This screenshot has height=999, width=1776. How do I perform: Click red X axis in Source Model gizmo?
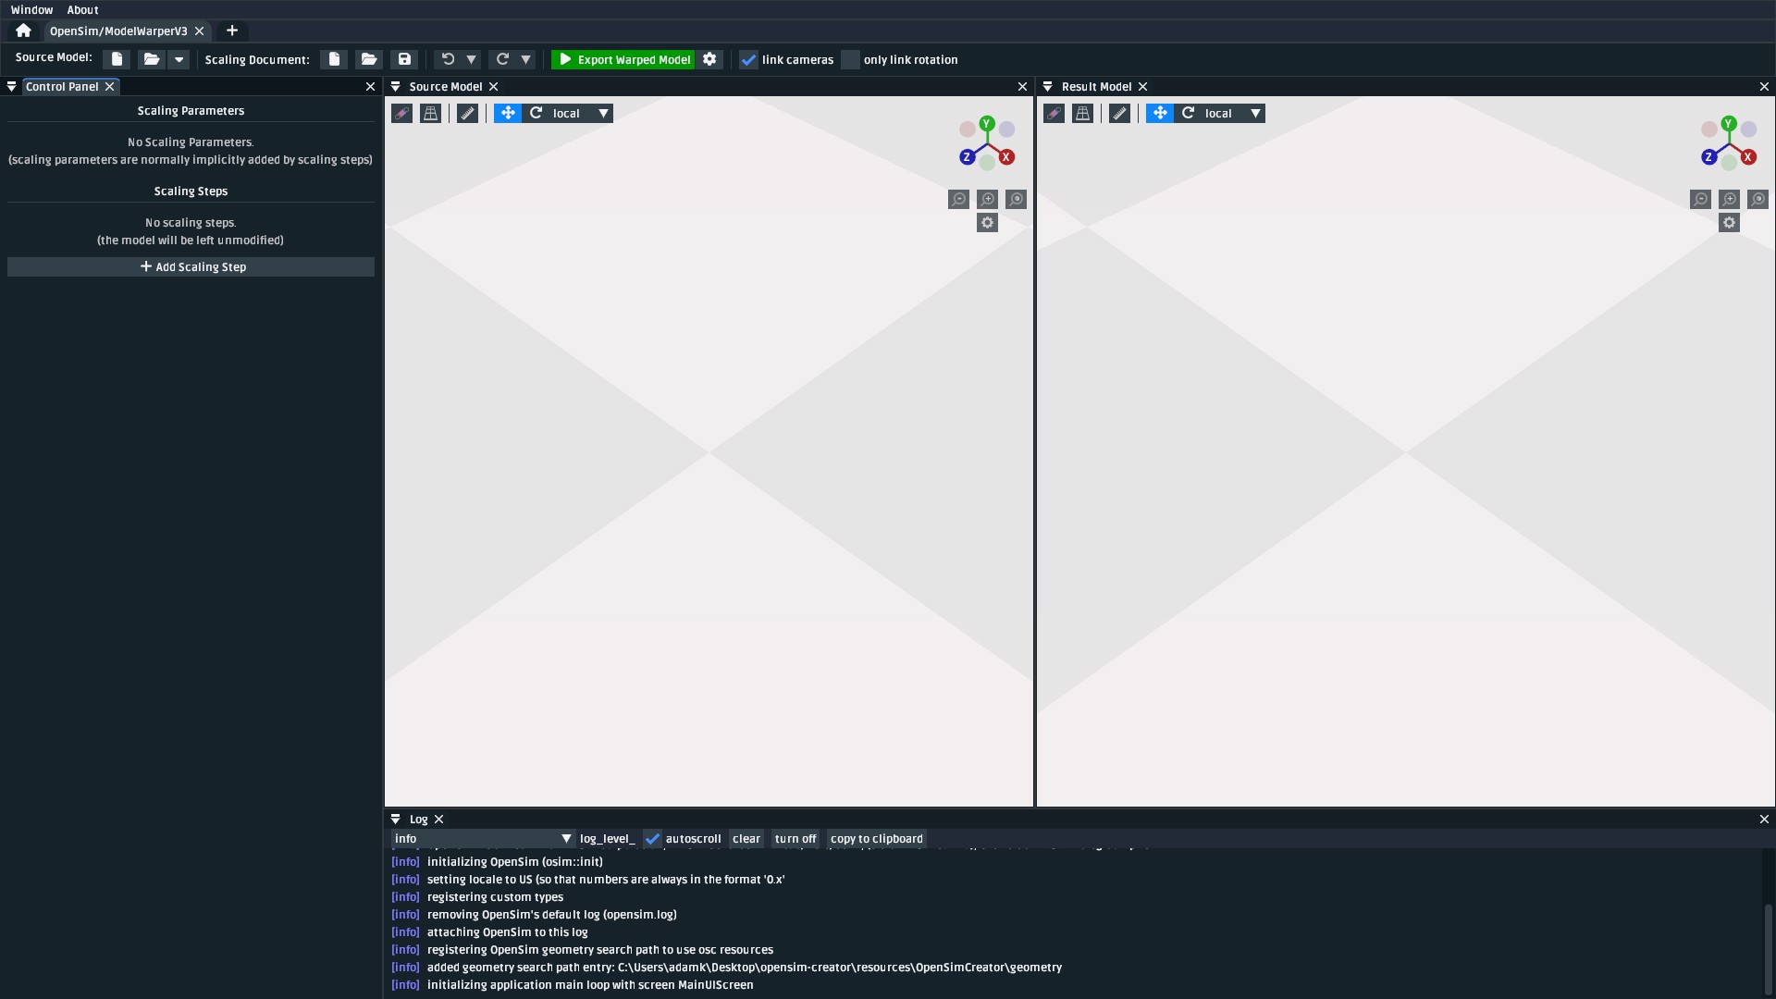[1006, 156]
